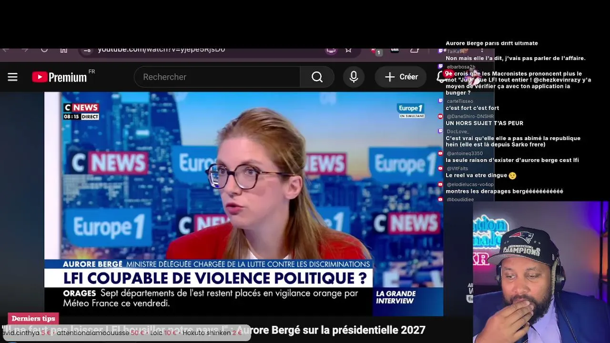
Task: Open chat username DocLove_
Action: [x=458, y=131]
